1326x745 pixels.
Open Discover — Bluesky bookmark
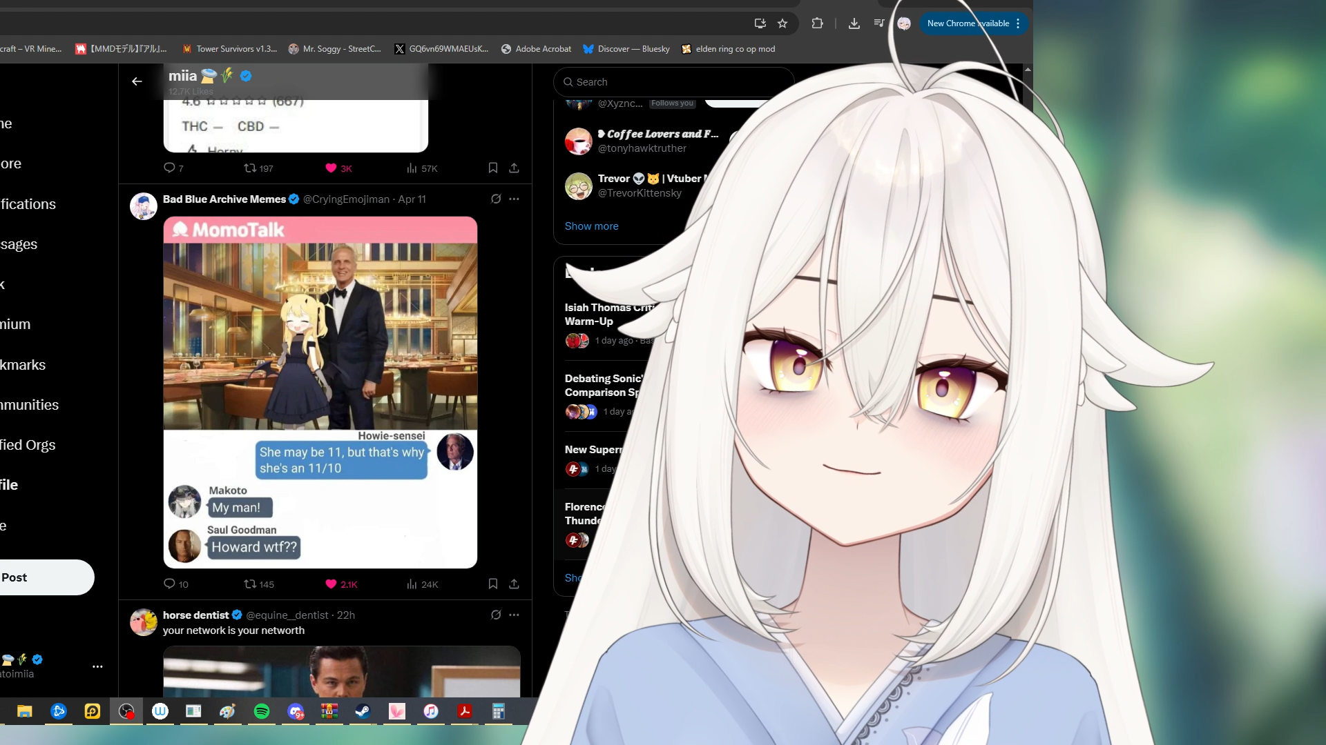point(626,49)
